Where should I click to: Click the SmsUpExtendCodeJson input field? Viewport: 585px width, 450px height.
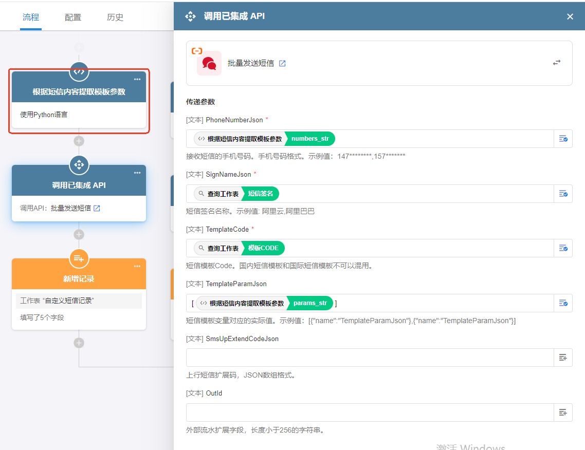[x=370, y=358]
